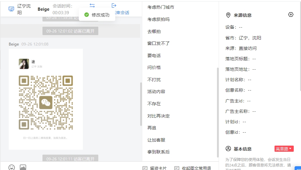Select quick reply 要电话
This screenshot has width=301, height=170.
click(154, 55)
